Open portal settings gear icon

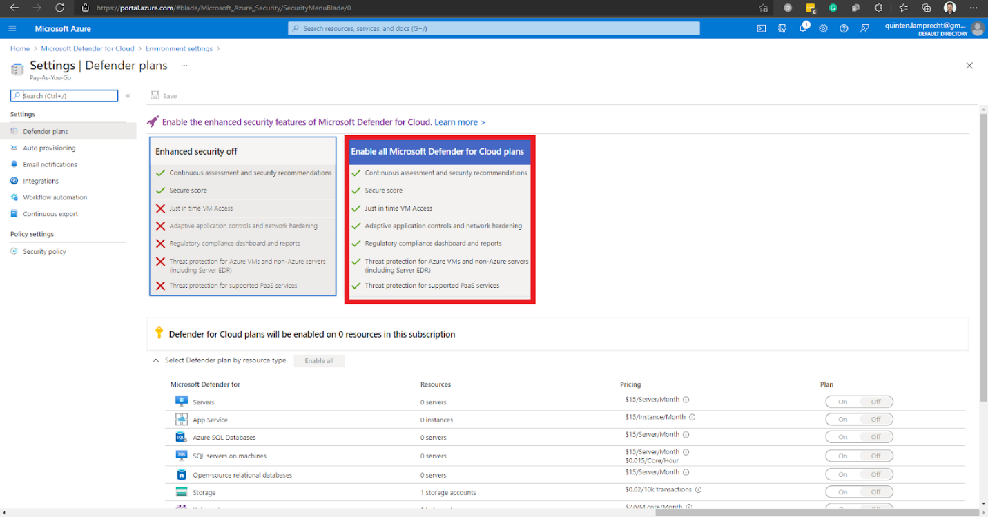(x=823, y=28)
